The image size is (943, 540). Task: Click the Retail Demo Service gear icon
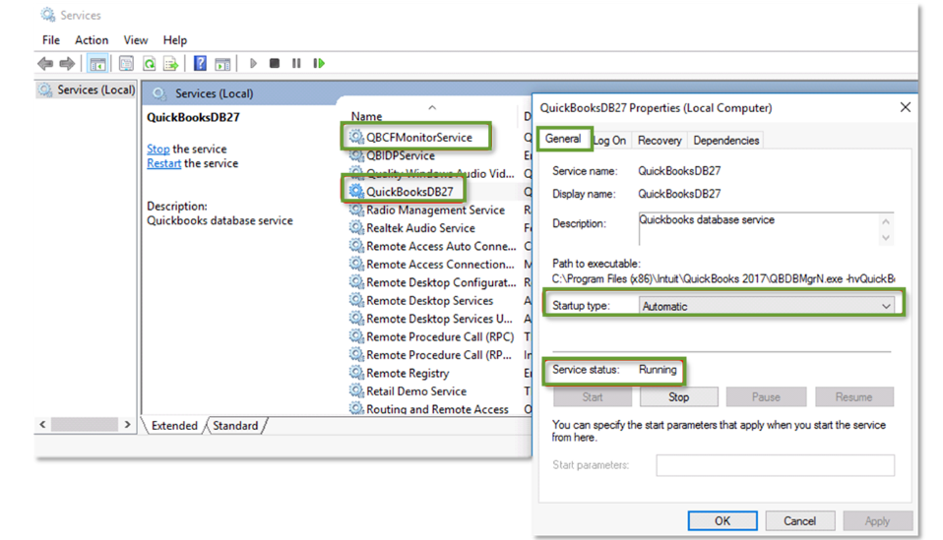[x=356, y=391]
